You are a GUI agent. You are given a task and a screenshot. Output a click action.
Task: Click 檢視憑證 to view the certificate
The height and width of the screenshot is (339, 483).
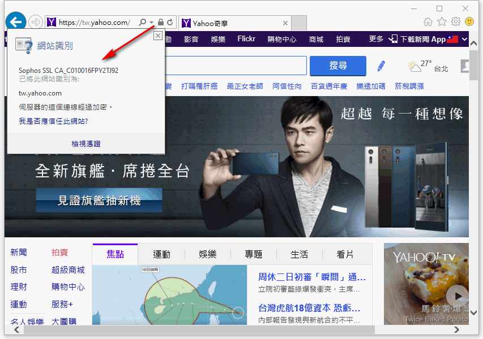(x=86, y=144)
